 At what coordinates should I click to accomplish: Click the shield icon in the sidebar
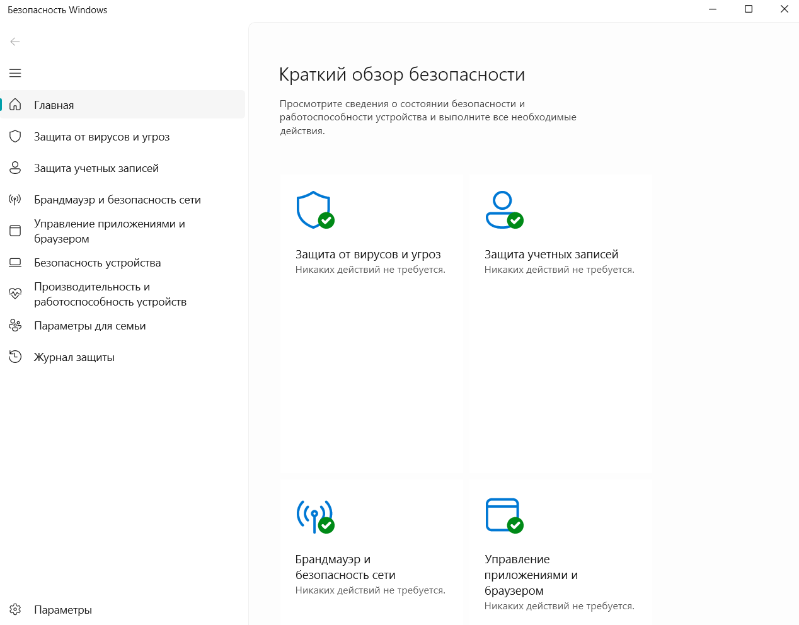pos(15,136)
